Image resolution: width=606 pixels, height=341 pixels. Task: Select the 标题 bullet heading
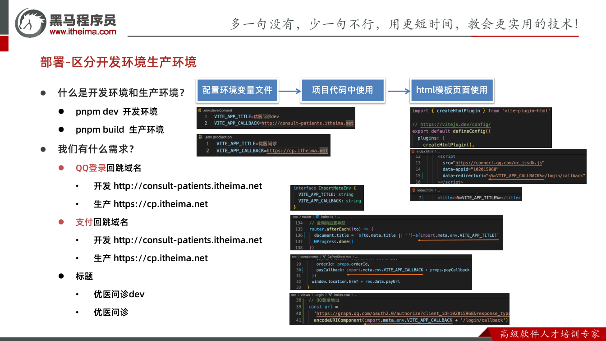[84, 276]
